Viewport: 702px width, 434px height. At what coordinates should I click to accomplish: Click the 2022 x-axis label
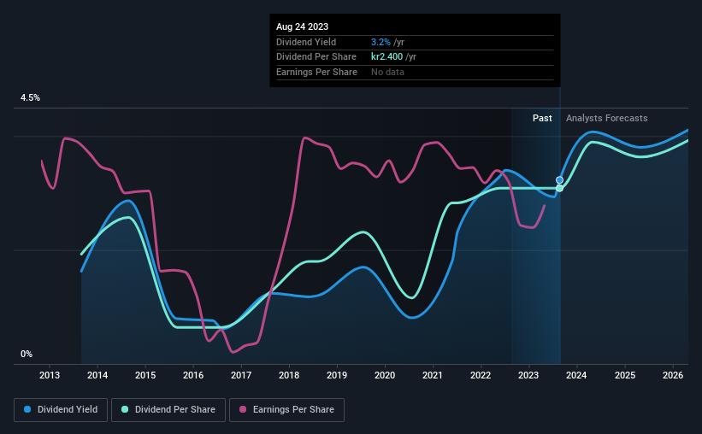pos(481,375)
